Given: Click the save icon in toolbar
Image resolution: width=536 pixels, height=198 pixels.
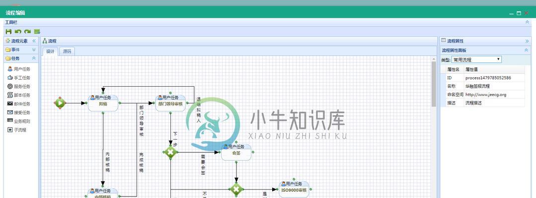Looking at the screenshot, I should (8, 31).
